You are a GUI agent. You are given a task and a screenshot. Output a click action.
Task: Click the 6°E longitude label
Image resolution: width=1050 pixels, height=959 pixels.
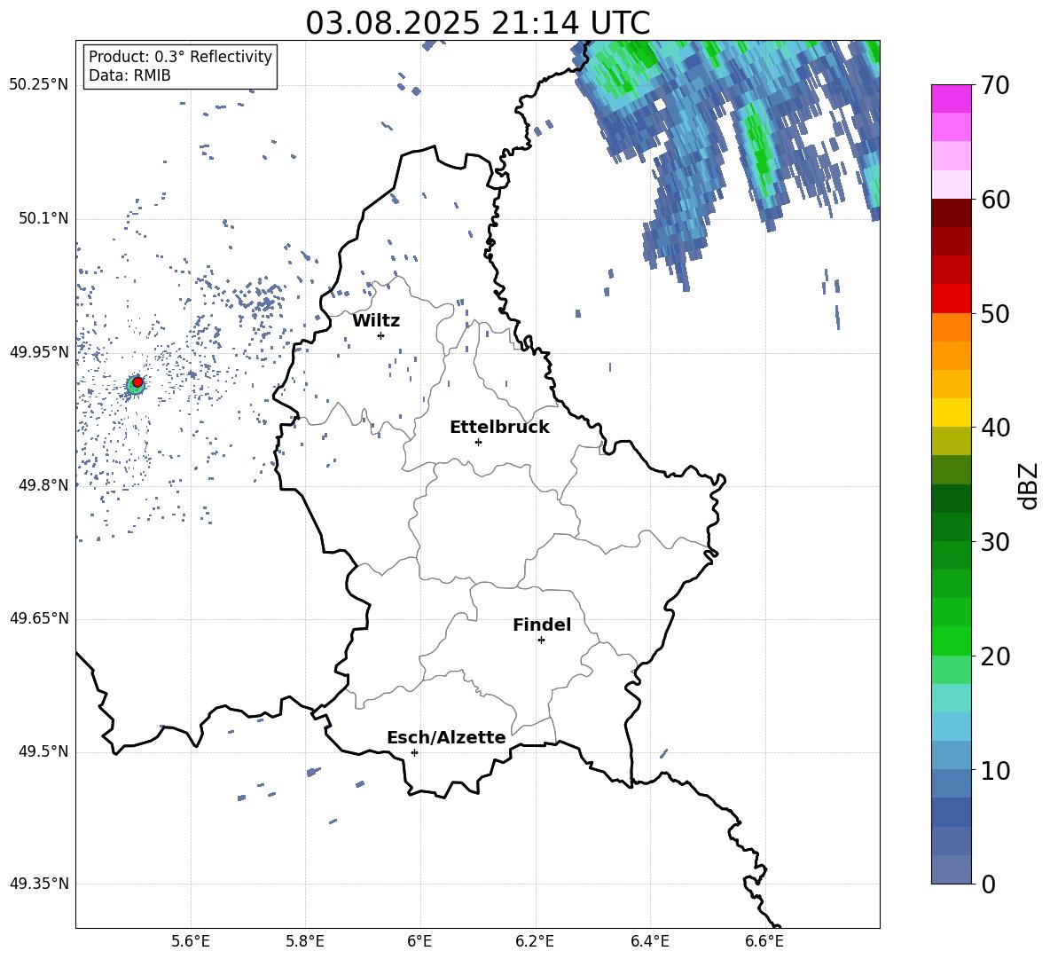click(419, 941)
